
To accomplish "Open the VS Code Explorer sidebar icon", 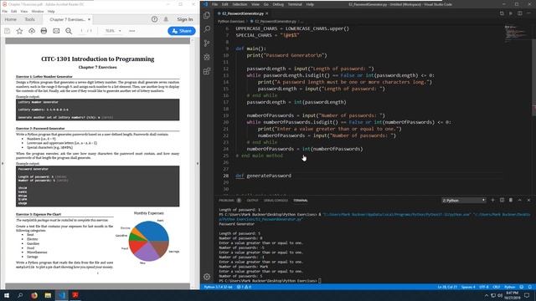I will pyautogui.click(x=207, y=15).
